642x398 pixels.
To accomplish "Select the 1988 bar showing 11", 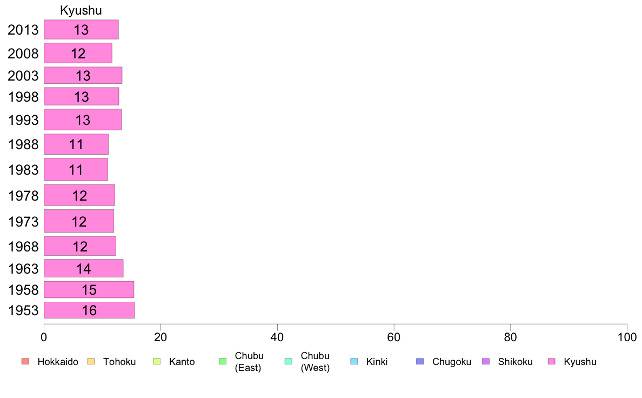I will (x=76, y=144).
